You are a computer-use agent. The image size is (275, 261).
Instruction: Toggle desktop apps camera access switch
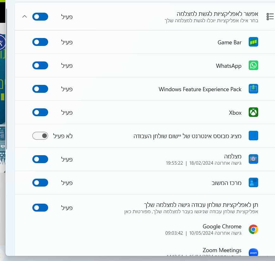(40, 208)
